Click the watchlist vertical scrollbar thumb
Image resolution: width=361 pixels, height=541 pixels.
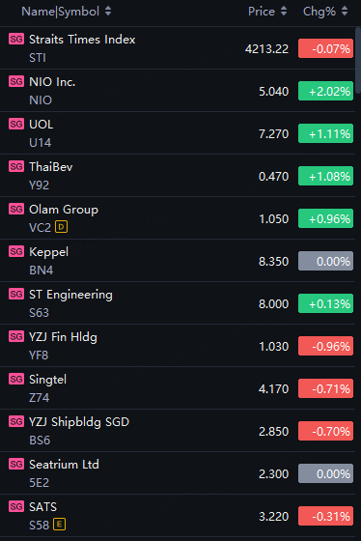point(358,60)
